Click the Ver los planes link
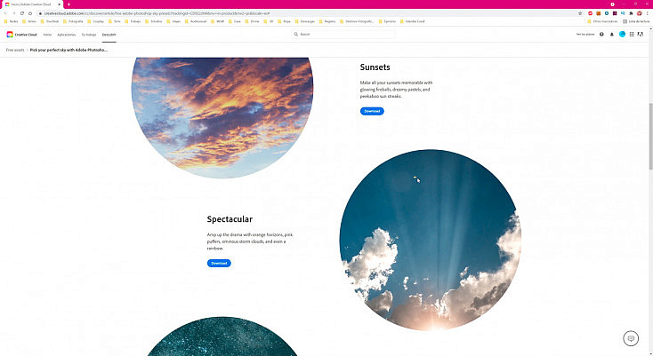Viewport: 653px width, 356px height. click(585, 34)
